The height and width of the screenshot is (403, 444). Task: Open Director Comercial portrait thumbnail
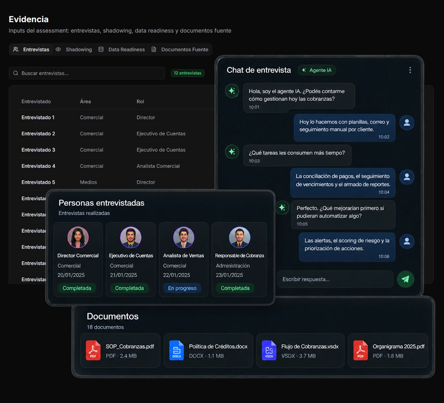coord(78,237)
